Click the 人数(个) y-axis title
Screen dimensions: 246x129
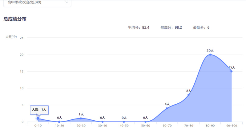click(11, 37)
